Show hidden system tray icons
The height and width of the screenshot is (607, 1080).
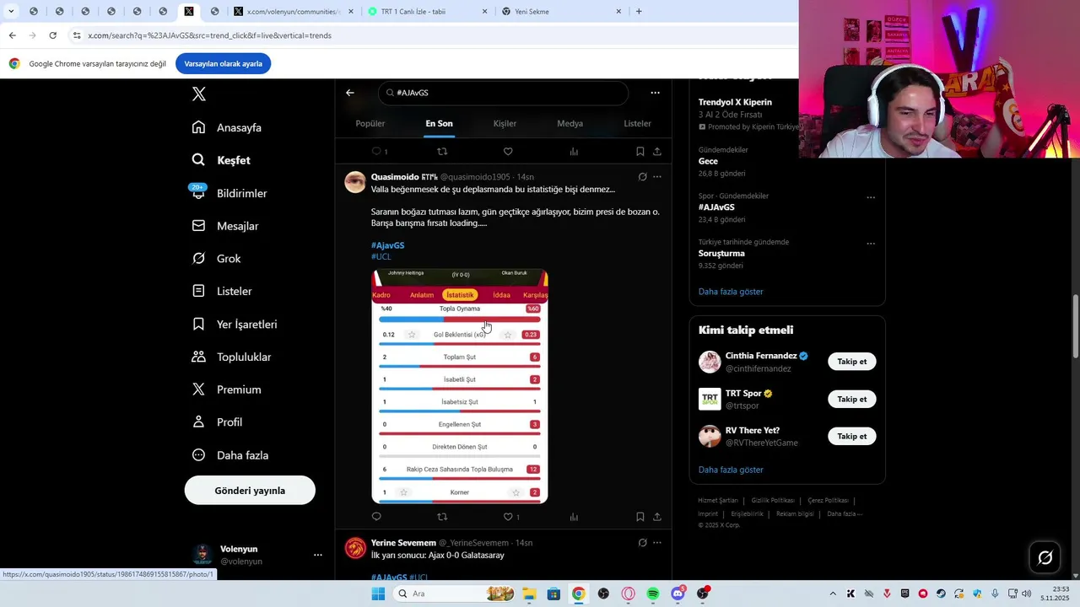tap(833, 594)
